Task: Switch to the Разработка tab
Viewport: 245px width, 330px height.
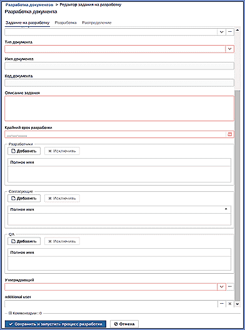Action: pos(66,22)
